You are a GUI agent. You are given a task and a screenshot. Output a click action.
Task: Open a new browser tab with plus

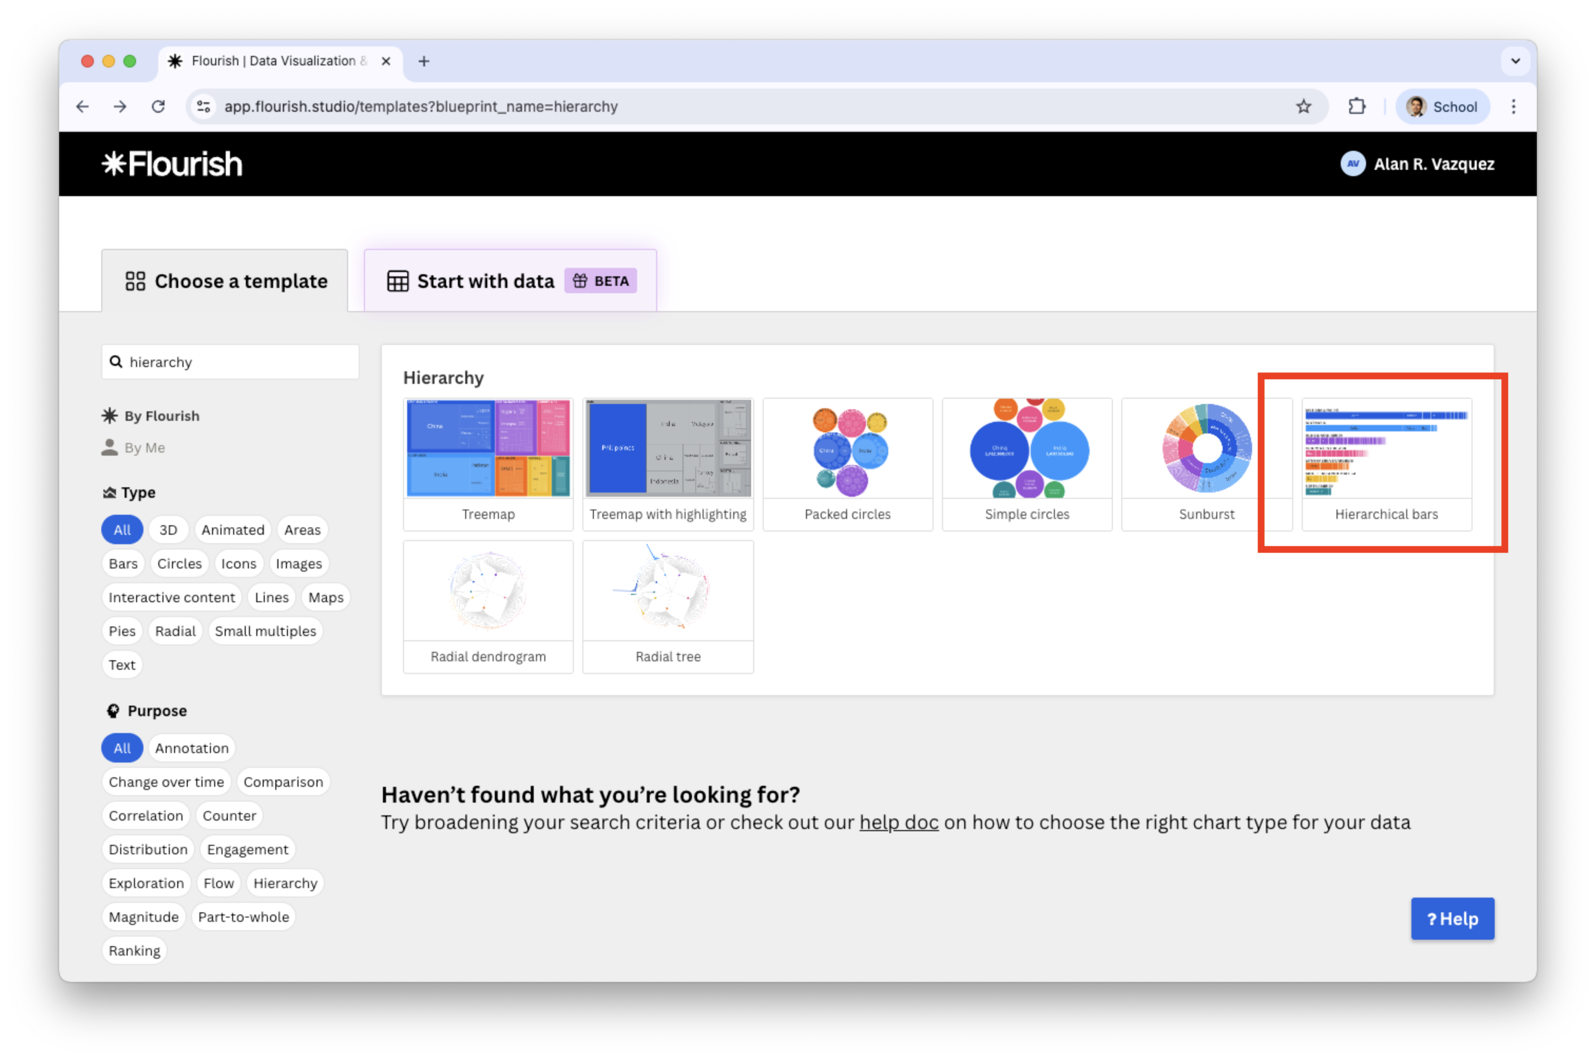coord(424,62)
